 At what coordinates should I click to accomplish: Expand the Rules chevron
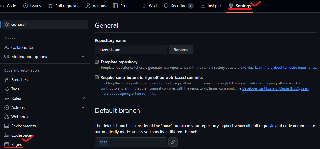83,98
